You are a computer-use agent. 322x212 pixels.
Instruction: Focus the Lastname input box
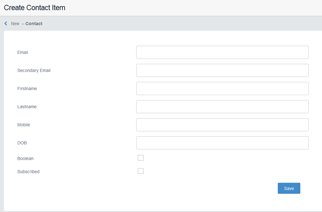pos(222,107)
